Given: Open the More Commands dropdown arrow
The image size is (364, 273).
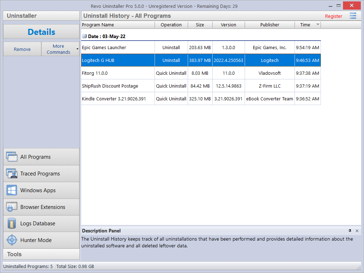Looking at the screenshot, I should click(77, 49).
